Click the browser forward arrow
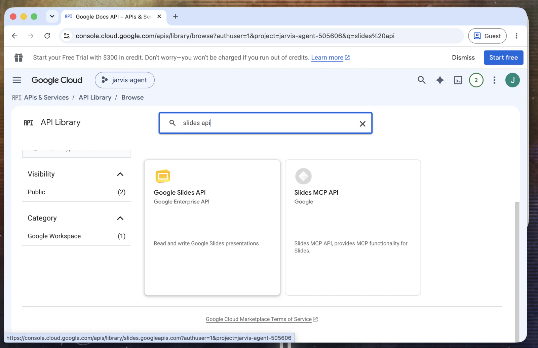Screen dimensions: 538x348 pyautogui.click(x=31, y=36)
